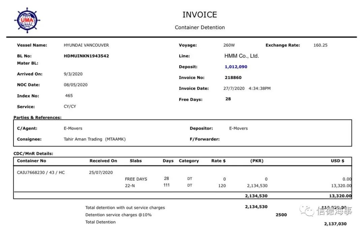The width and height of the screenshot is (364, 227).
Task: Click the Total Detention label
Action: [100, 222]
